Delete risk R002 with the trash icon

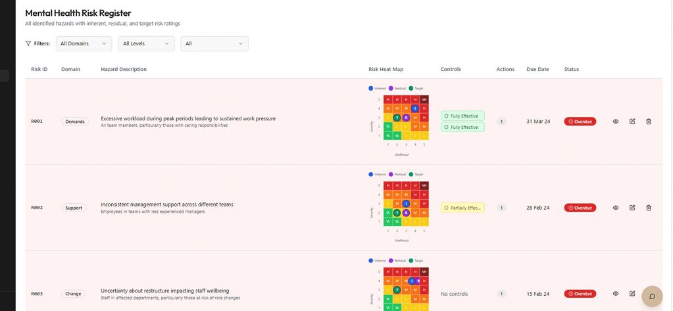coord(649,208)
